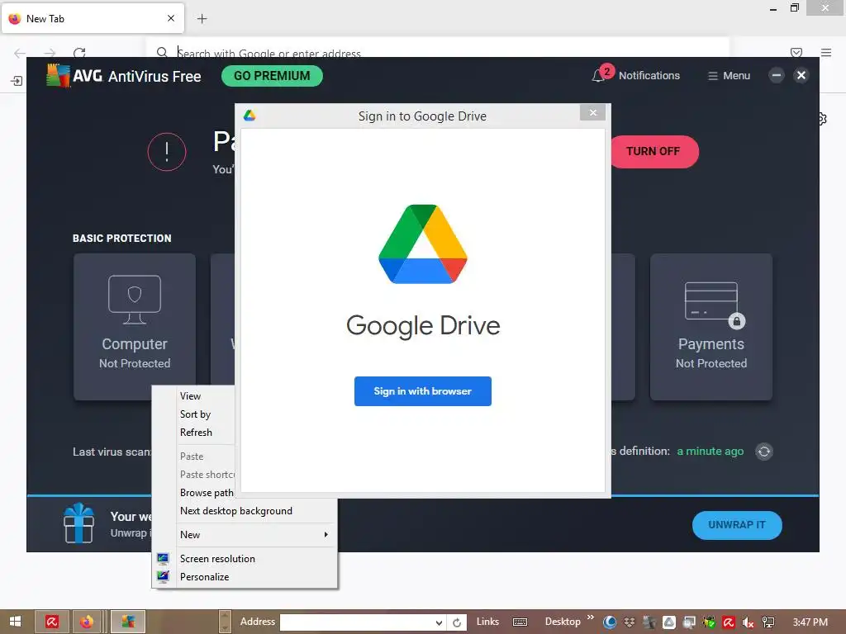
Task: Switch to AVG taskbar button
Action: pos(128,622)
